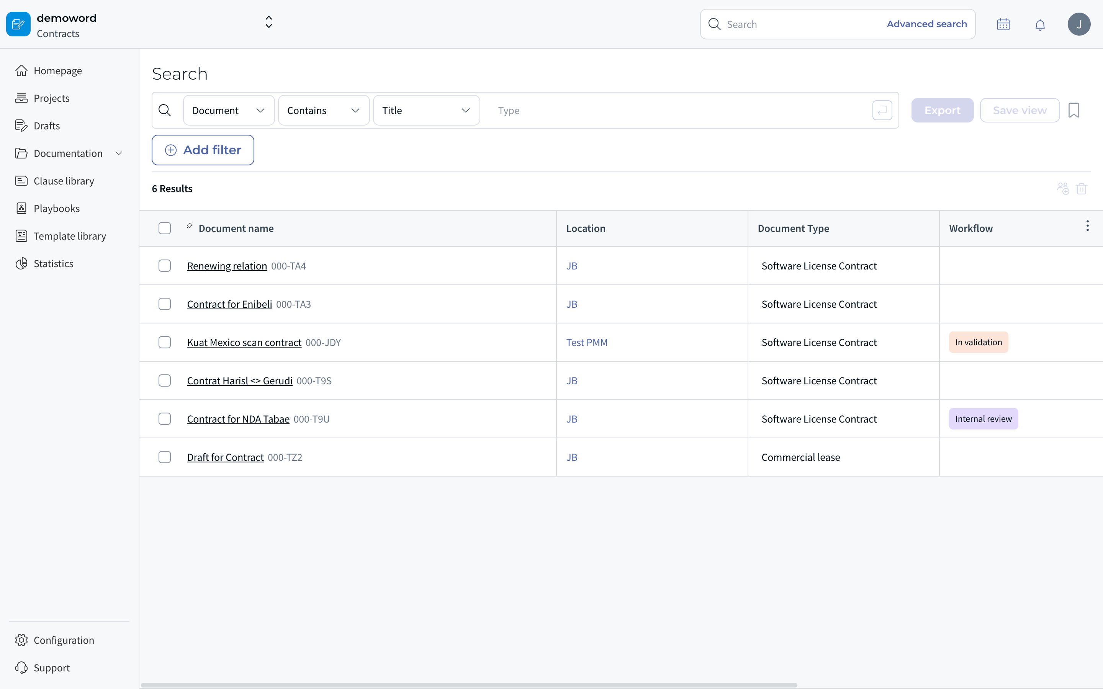Image resolution: width=1103 pixels, height=689 pixels.
Task: Go to Statistics in the sidebar
Action: tap(53, 263)
